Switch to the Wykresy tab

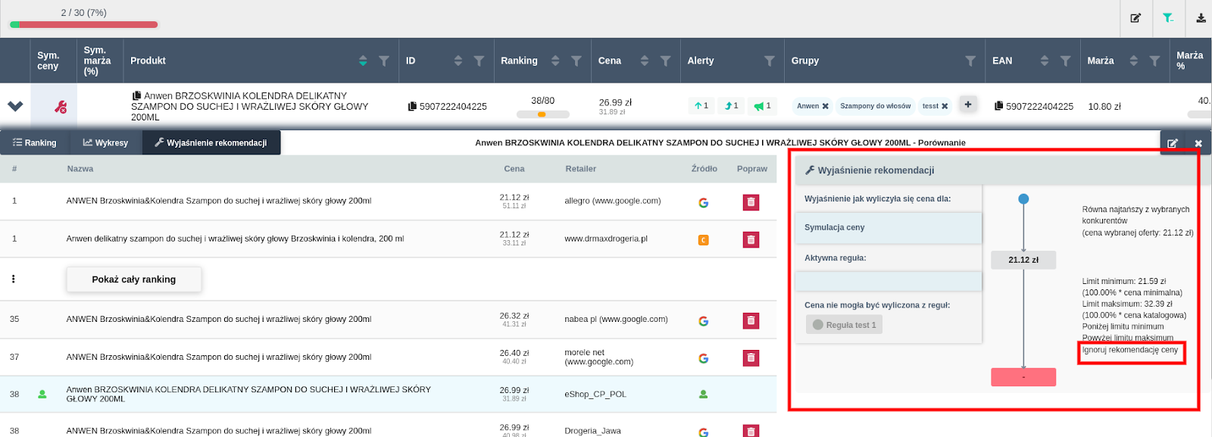pos(106,142)
